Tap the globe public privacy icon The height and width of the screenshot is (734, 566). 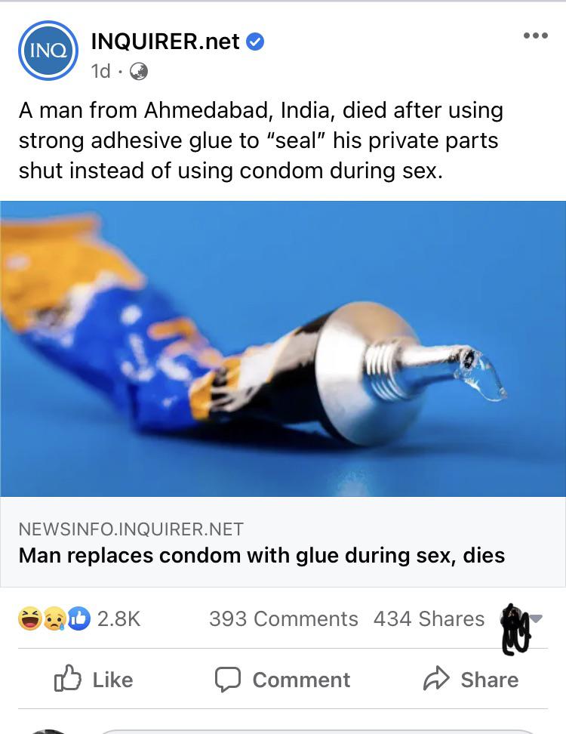click(138, 72)
